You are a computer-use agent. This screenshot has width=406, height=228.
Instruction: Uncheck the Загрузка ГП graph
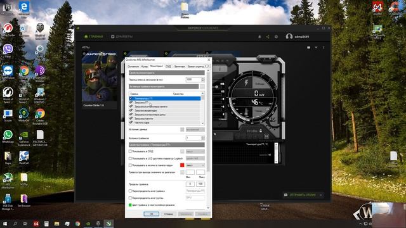click(x=131, y=103)
